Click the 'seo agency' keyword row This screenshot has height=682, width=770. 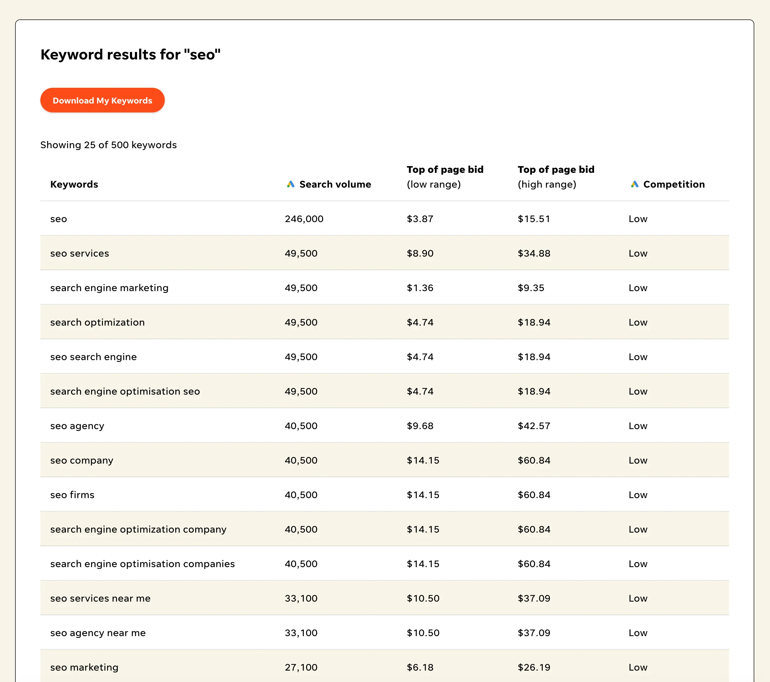click(77, 426)
